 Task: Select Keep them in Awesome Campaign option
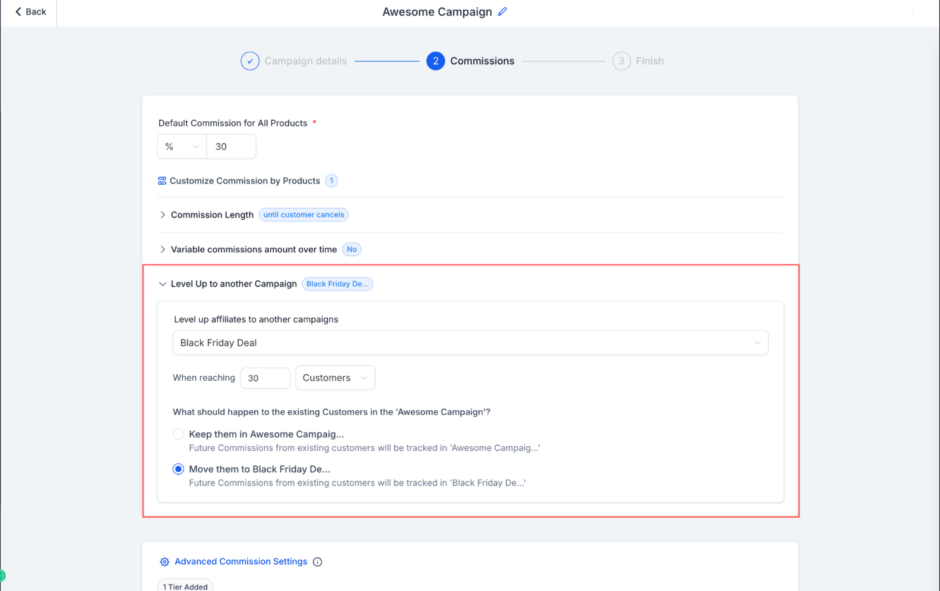178,434
